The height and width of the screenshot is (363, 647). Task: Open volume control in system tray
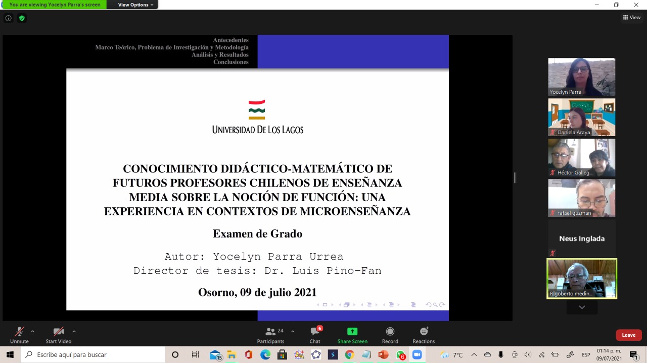pyautogui.click(x=528, y=355)
